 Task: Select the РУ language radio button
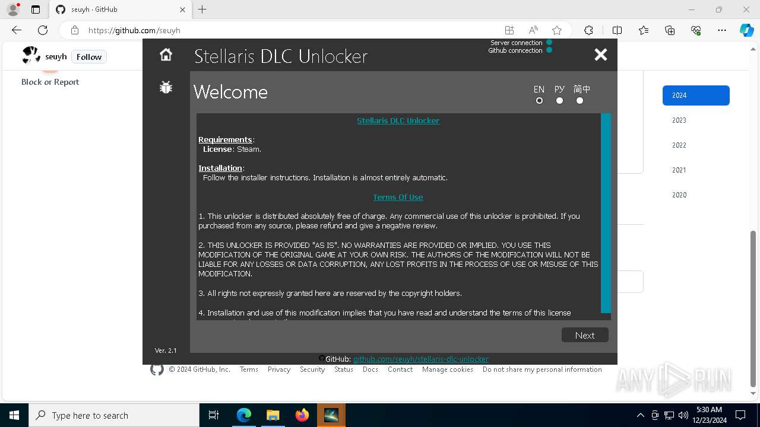tap(559, 100)
